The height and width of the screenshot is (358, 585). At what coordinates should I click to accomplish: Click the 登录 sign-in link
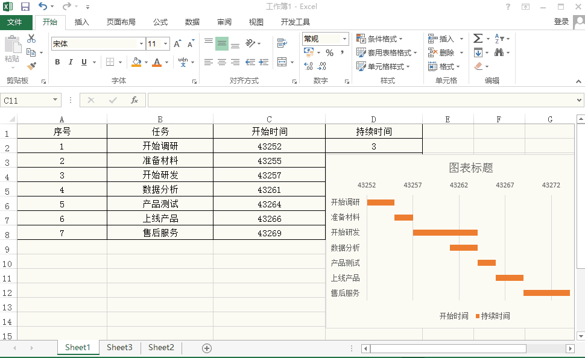[x=561, y=22]
